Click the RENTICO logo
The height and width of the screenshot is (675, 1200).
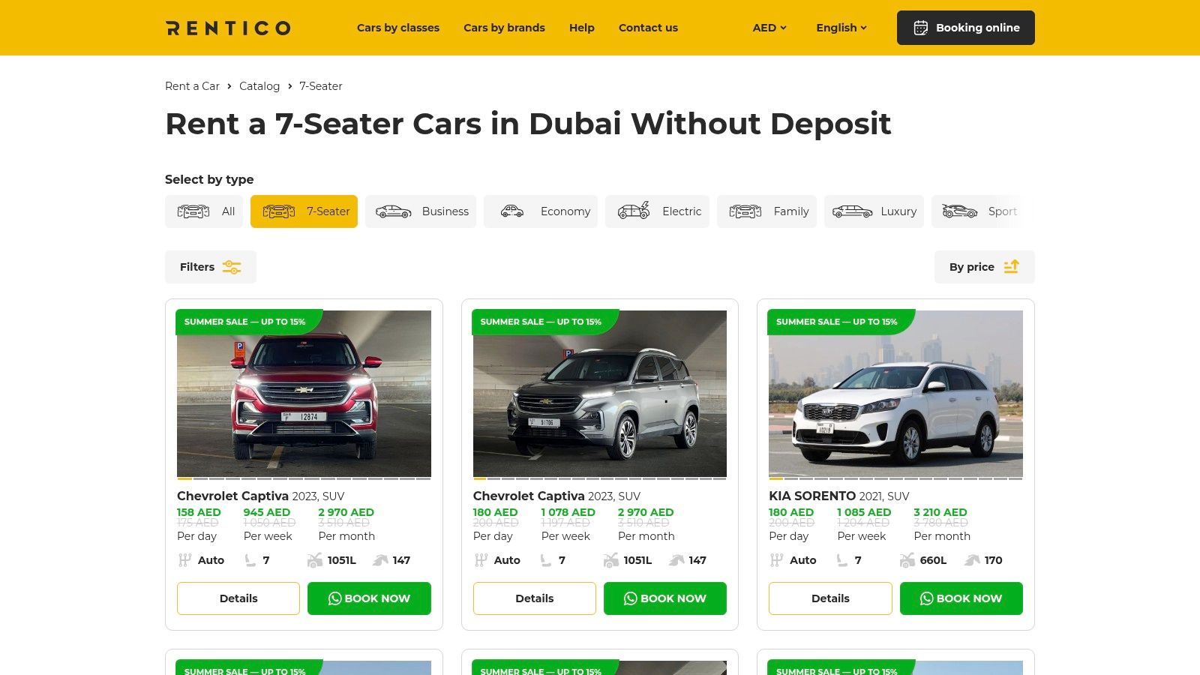click(x=228, y=28)
